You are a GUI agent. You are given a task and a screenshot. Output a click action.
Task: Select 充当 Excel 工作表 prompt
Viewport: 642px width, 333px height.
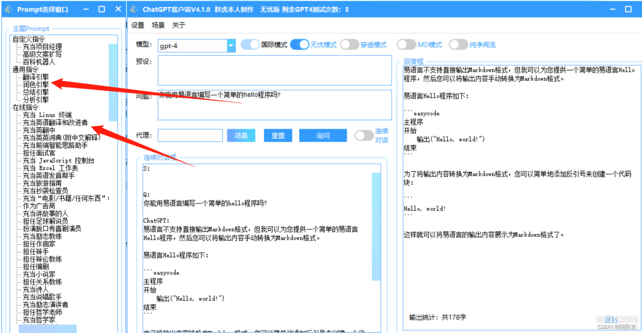(x=50, y=168)
